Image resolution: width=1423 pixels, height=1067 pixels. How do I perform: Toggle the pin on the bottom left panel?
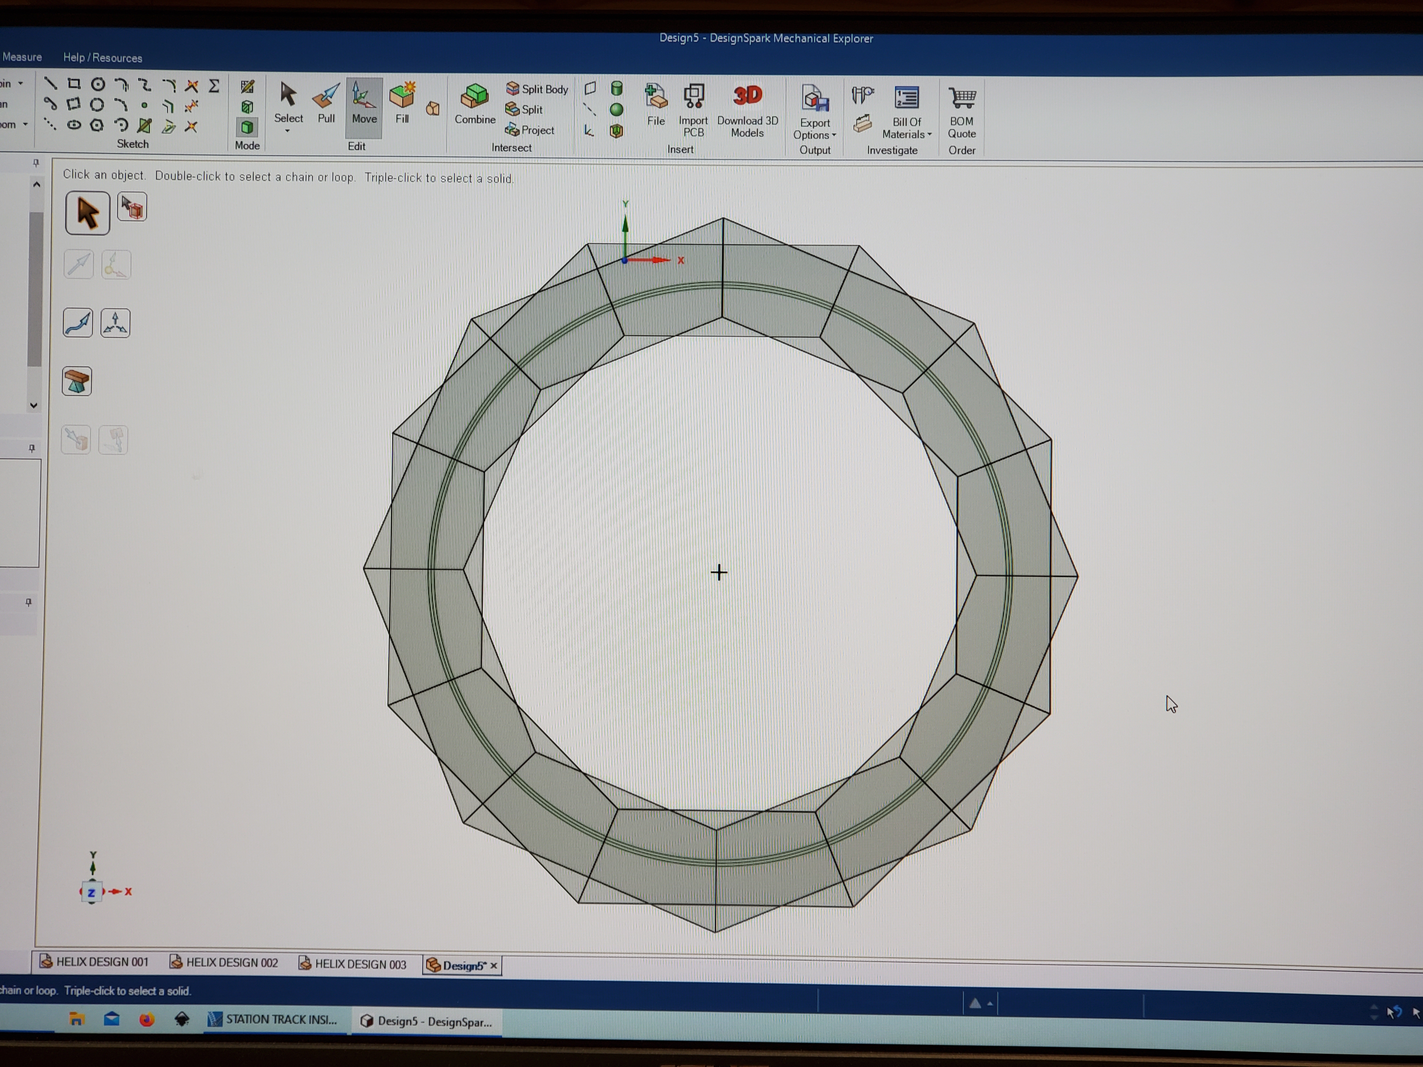coord(28,603)
